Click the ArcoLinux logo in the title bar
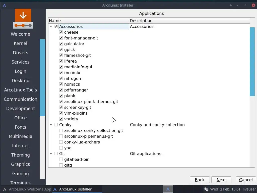 pyautogui.click(x=5, y=5)
